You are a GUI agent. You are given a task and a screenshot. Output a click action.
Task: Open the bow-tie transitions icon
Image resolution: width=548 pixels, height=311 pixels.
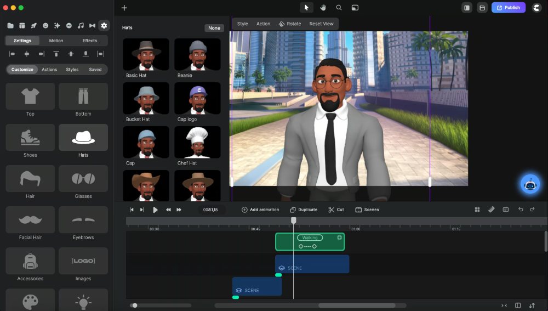[x=92, y=26]
